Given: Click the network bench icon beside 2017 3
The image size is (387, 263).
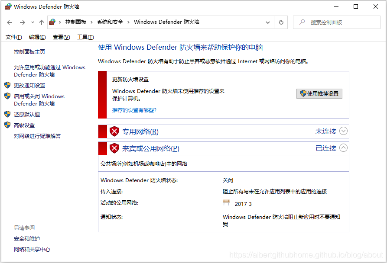Looking at the screenshot, I should tap(226, 203).
